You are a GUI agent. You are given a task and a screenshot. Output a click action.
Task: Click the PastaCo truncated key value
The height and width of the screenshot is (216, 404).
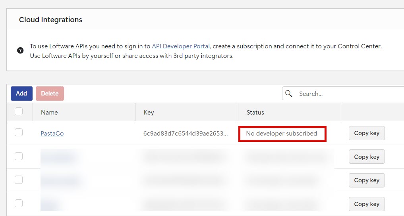[186, 134]
